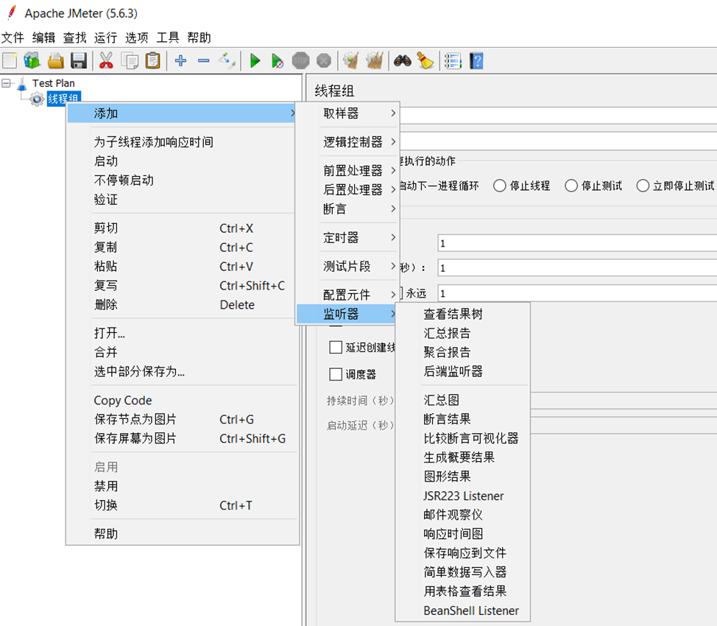The image size is (717, 626).
Task: Open the 查找 menu
Action: click(x=74, y=38)
